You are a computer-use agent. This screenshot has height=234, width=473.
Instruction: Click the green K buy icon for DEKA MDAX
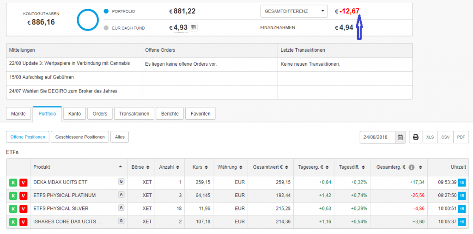[12, 183]
